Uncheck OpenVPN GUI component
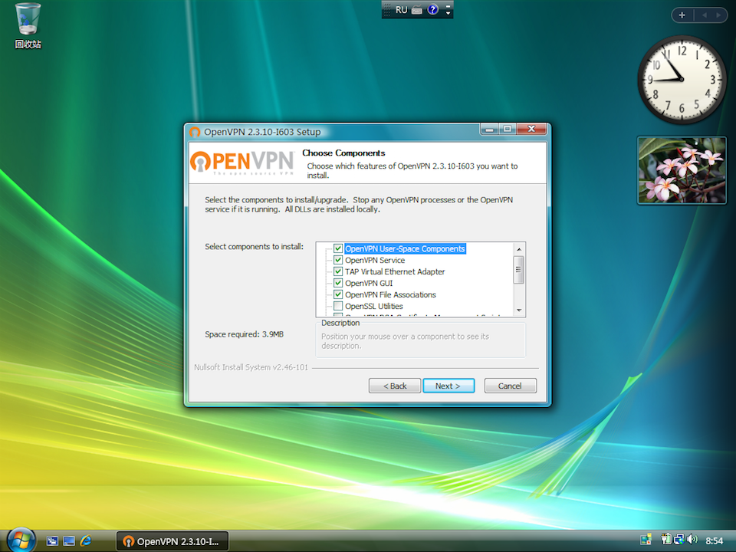Screen dimensions: 736x552 338,283
